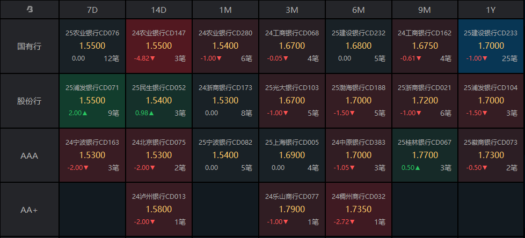
Task: Click the 24工商银行CD162 bond name link
Action: [425, 33]
